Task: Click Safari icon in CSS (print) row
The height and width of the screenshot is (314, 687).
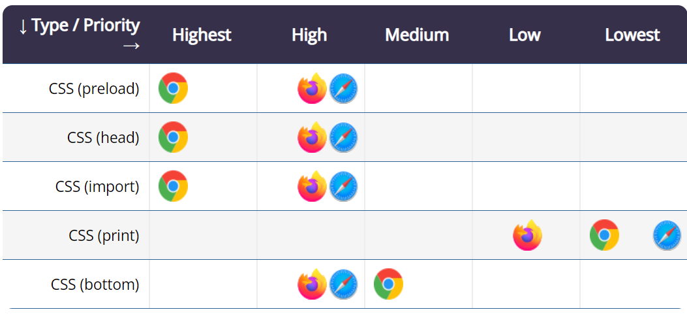Action: 667,235
